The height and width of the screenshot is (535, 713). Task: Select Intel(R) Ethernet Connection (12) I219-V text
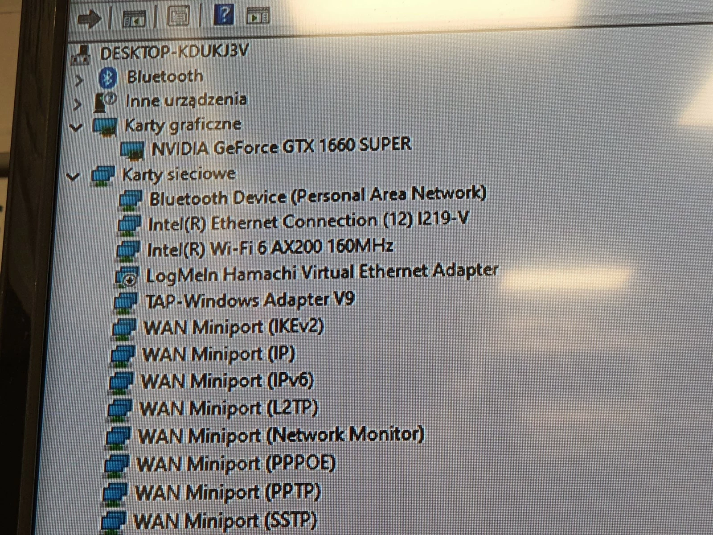pos(308,221)
